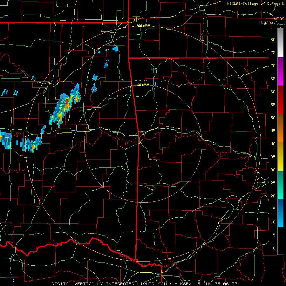The image size is (286, 286).
Task: Click the teal-green band of the color bar
Action: pos(281,185)
